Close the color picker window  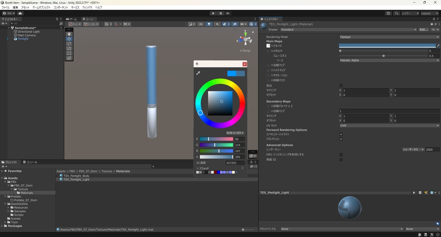tap(245, 64)
